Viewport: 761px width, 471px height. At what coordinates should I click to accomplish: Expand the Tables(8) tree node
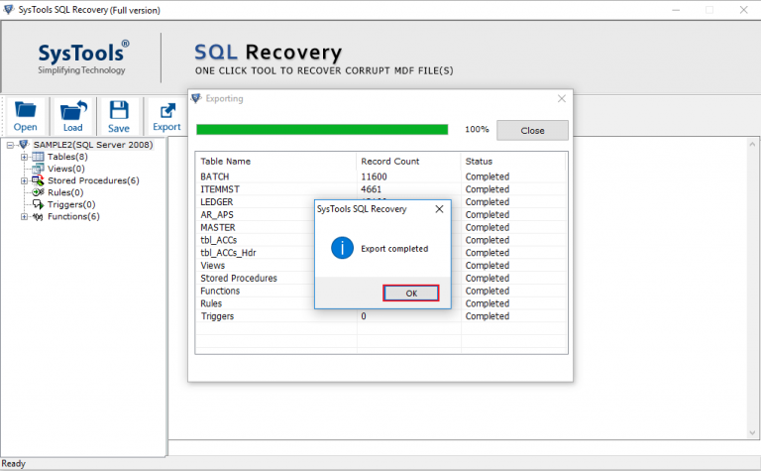[24, 157]
